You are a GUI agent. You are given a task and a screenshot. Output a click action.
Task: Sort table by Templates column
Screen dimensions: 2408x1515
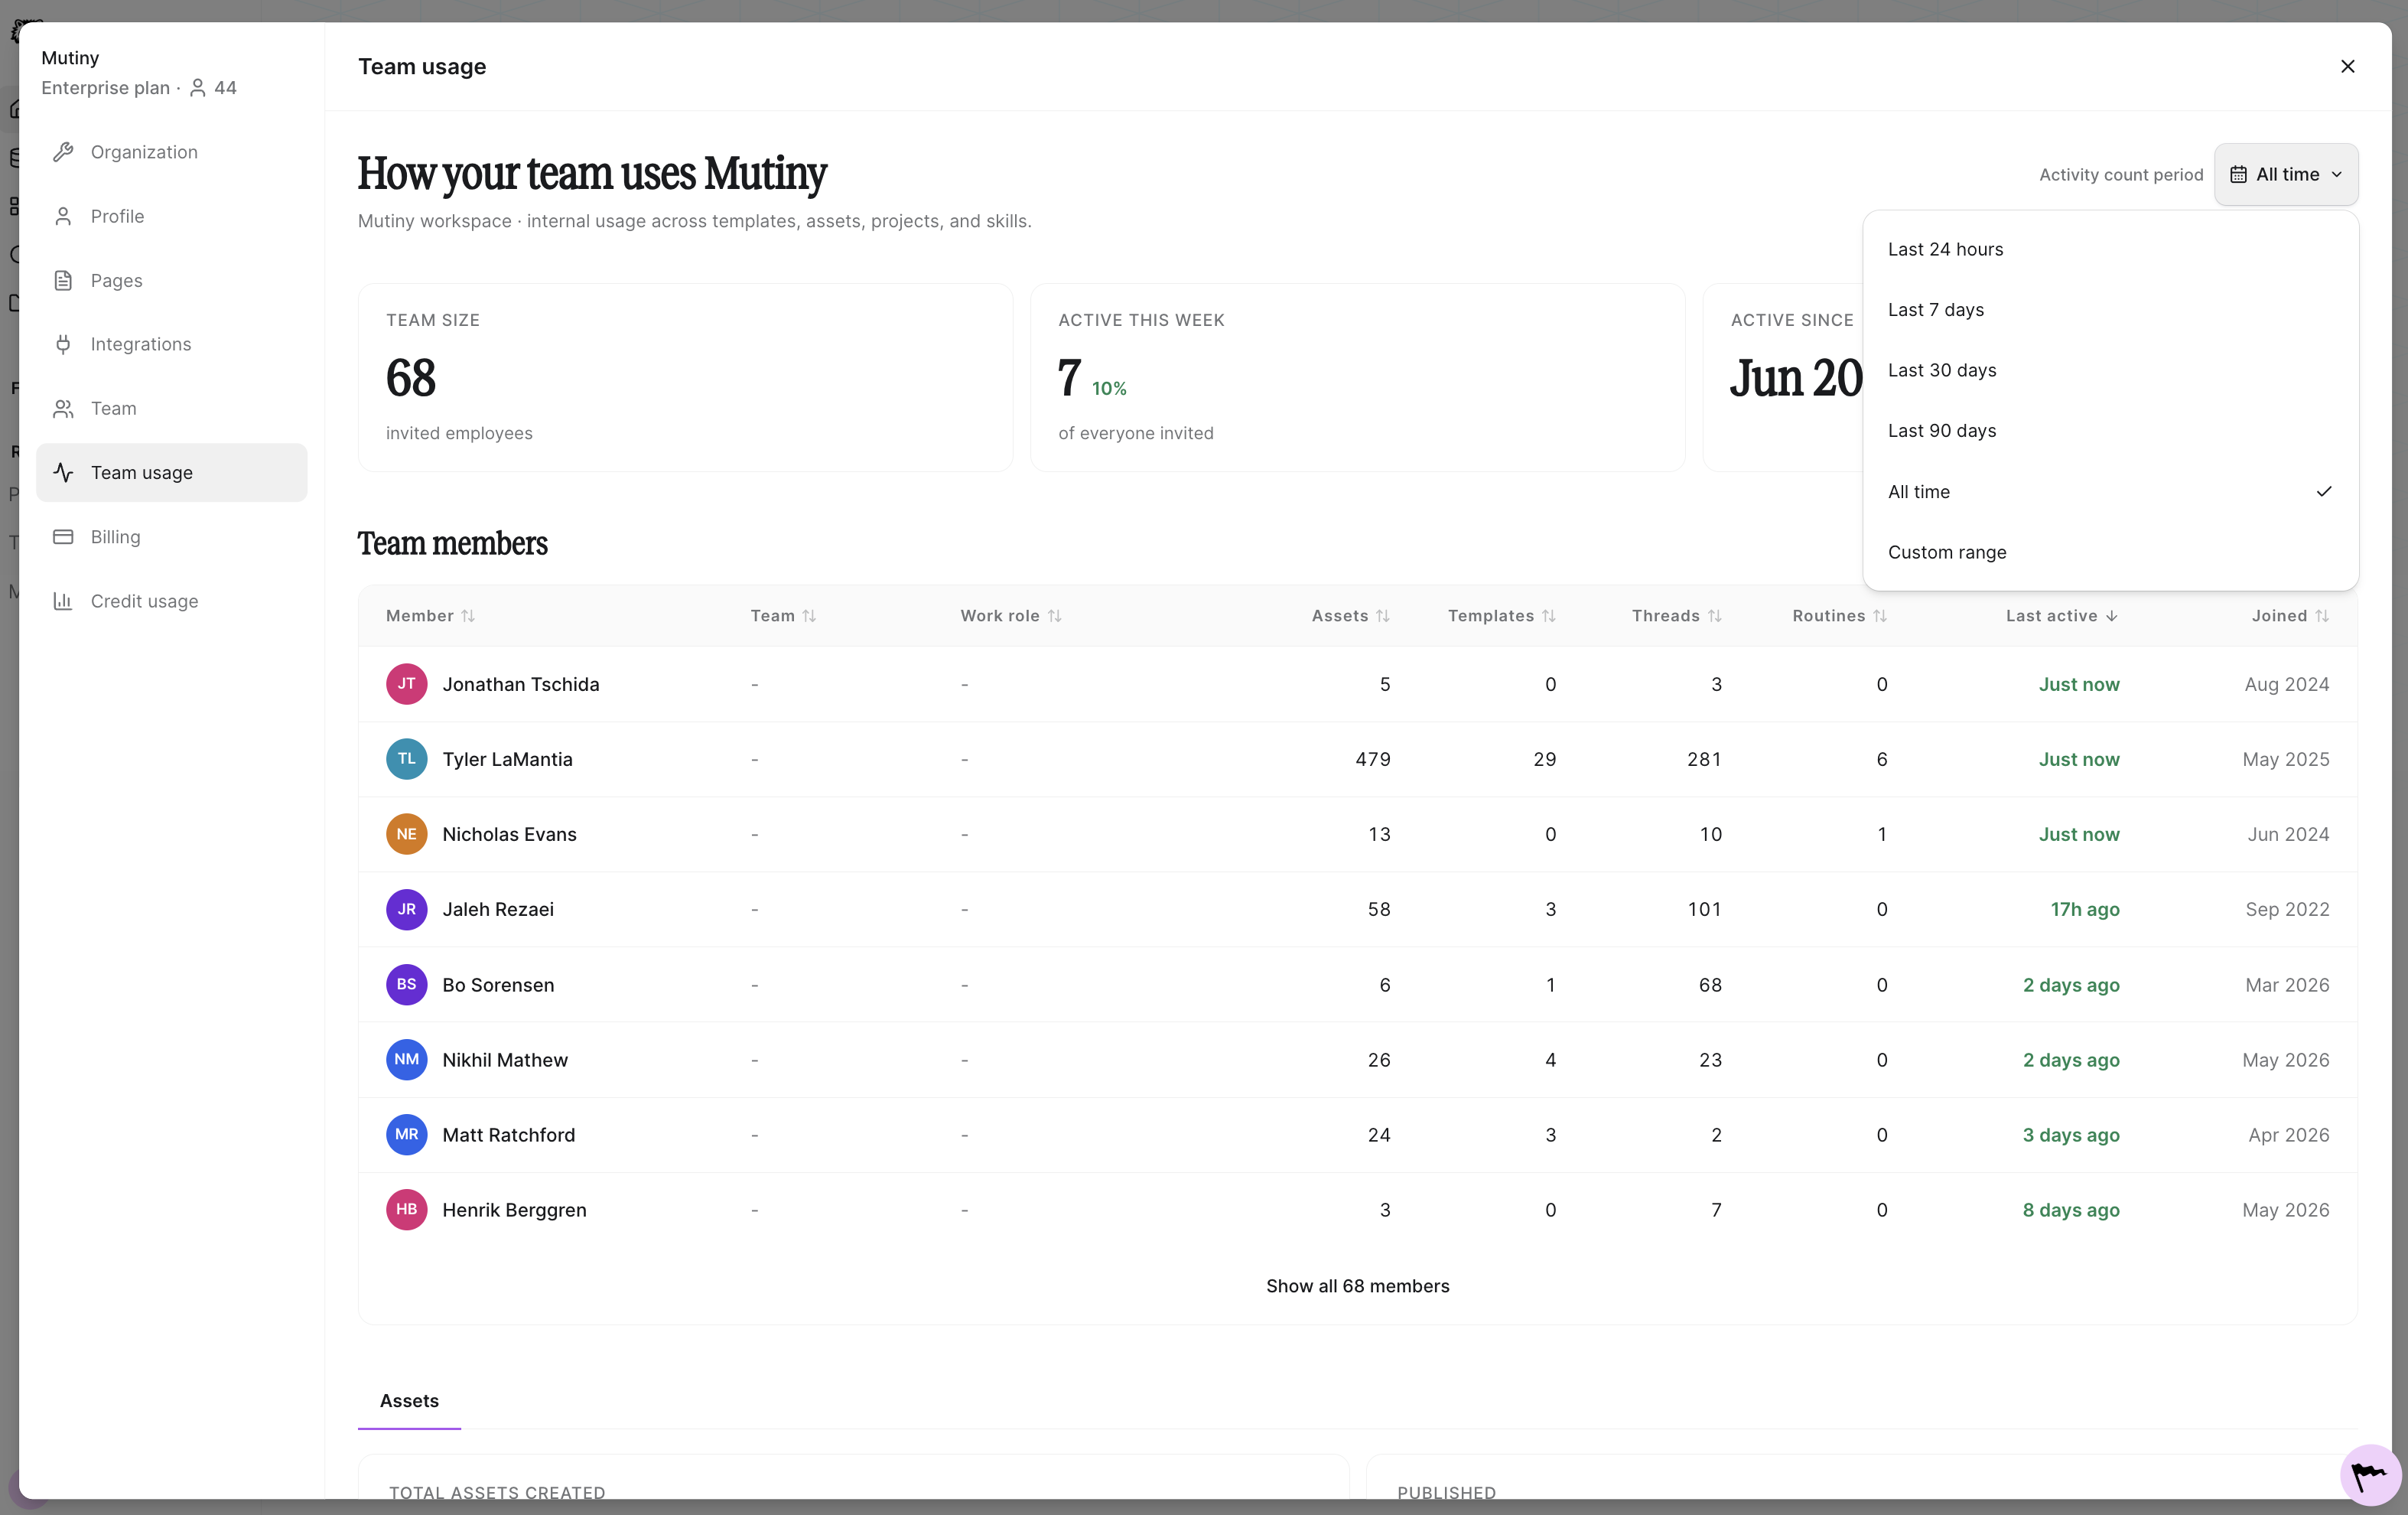pos(1502,616)
